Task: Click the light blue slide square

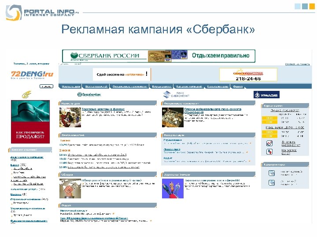Action: [298, 6]
